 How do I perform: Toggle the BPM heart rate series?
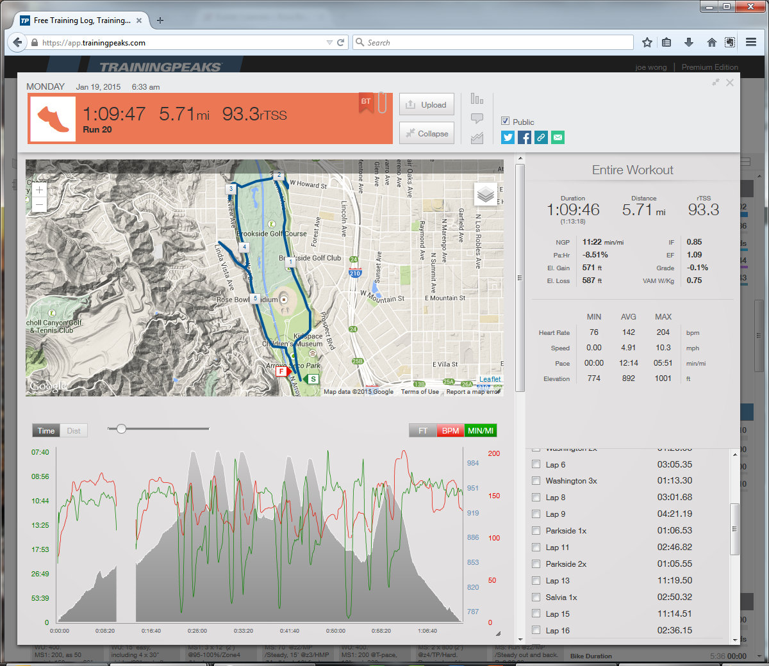point(451,431)
